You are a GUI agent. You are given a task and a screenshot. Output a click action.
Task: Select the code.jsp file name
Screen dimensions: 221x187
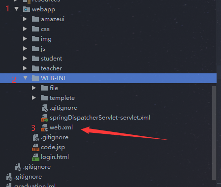pyautogui.click(x=53, y=147)
